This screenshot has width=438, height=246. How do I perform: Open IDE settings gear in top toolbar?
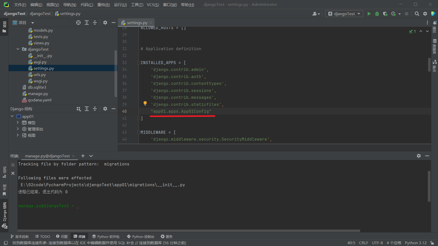tap(425, 14)
